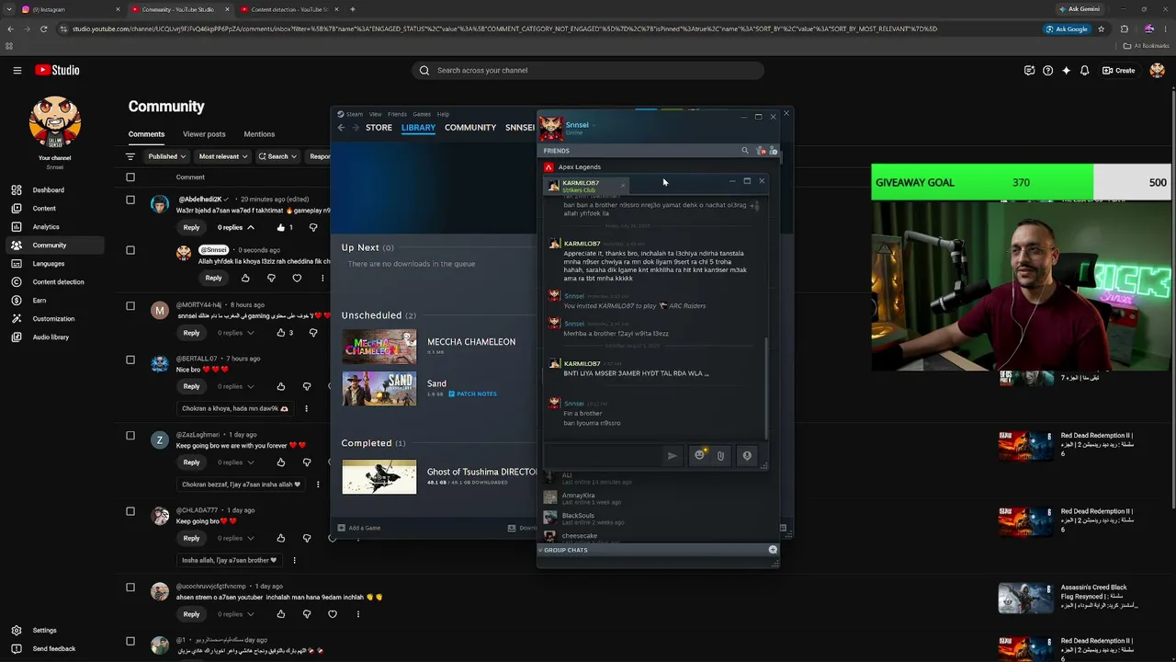Viewport: 1176px width, 662px height.
Task: Check the @Snnsei reply checkbox
Action: 130,250
